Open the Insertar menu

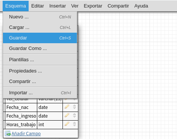58,6
